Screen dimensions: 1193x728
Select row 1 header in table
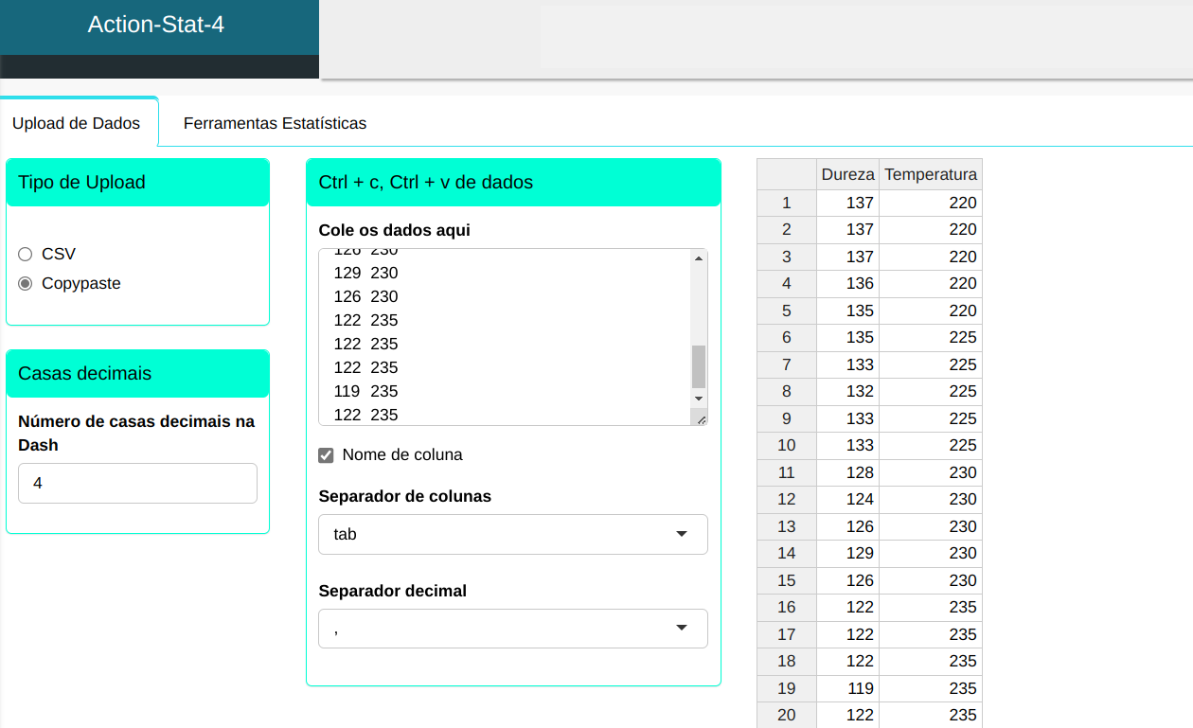(x=786, y=203)
